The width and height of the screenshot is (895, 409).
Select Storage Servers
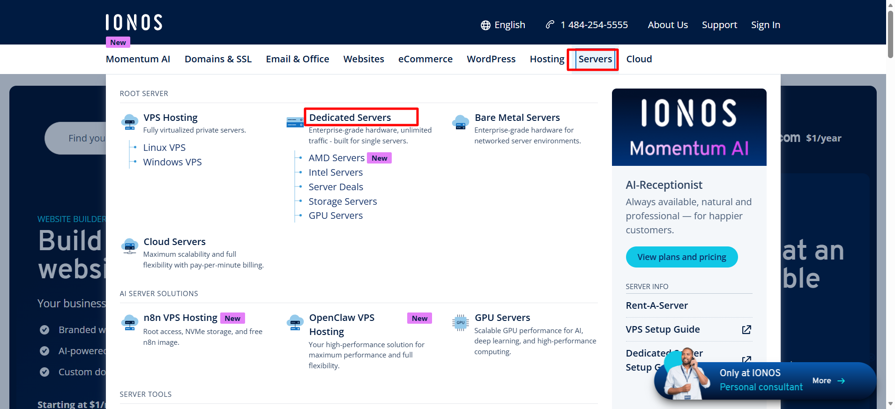click(x=343, y=201)
